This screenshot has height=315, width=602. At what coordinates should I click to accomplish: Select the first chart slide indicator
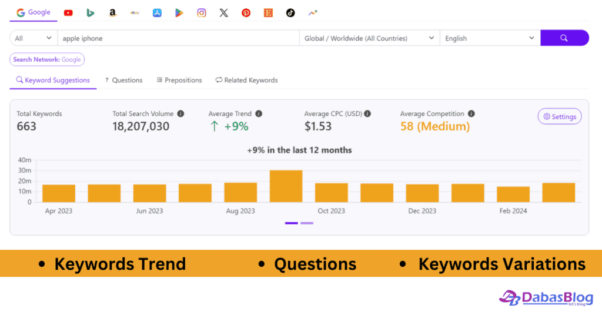click(x=292, y=223)
